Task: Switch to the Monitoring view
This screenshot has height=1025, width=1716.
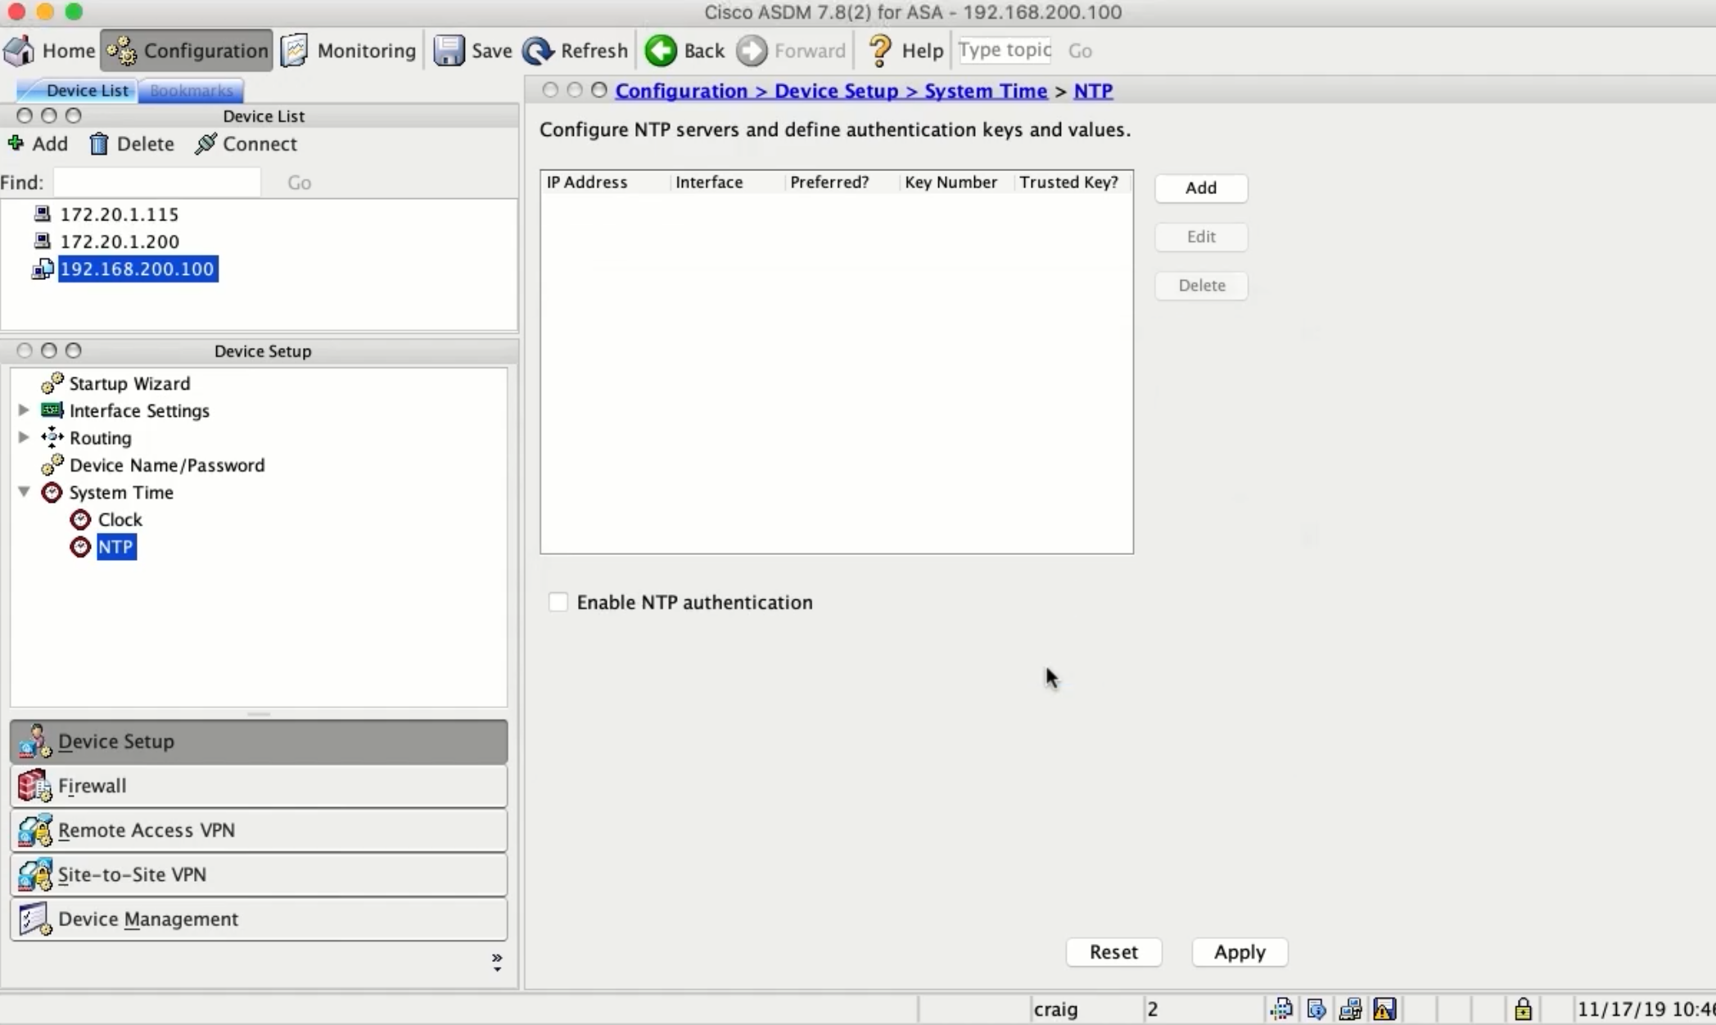Action: click(x=349, y=51)
